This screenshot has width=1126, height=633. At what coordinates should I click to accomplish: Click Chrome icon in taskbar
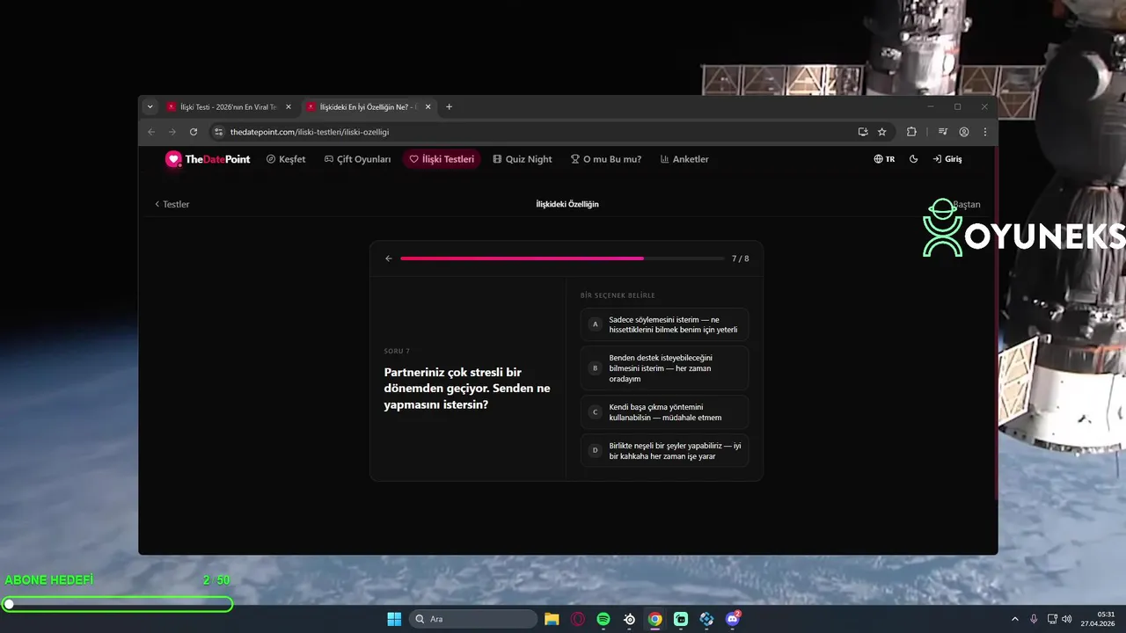coord(655,619)
